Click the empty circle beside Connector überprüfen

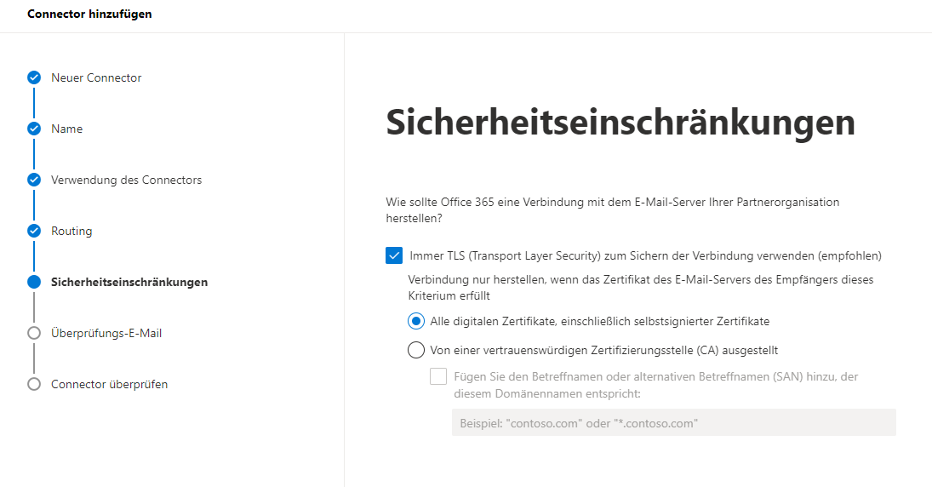pos(34,384)
